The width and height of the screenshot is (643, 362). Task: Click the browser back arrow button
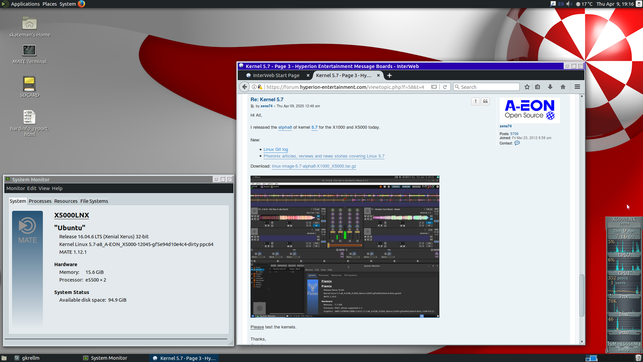[244, 87]
